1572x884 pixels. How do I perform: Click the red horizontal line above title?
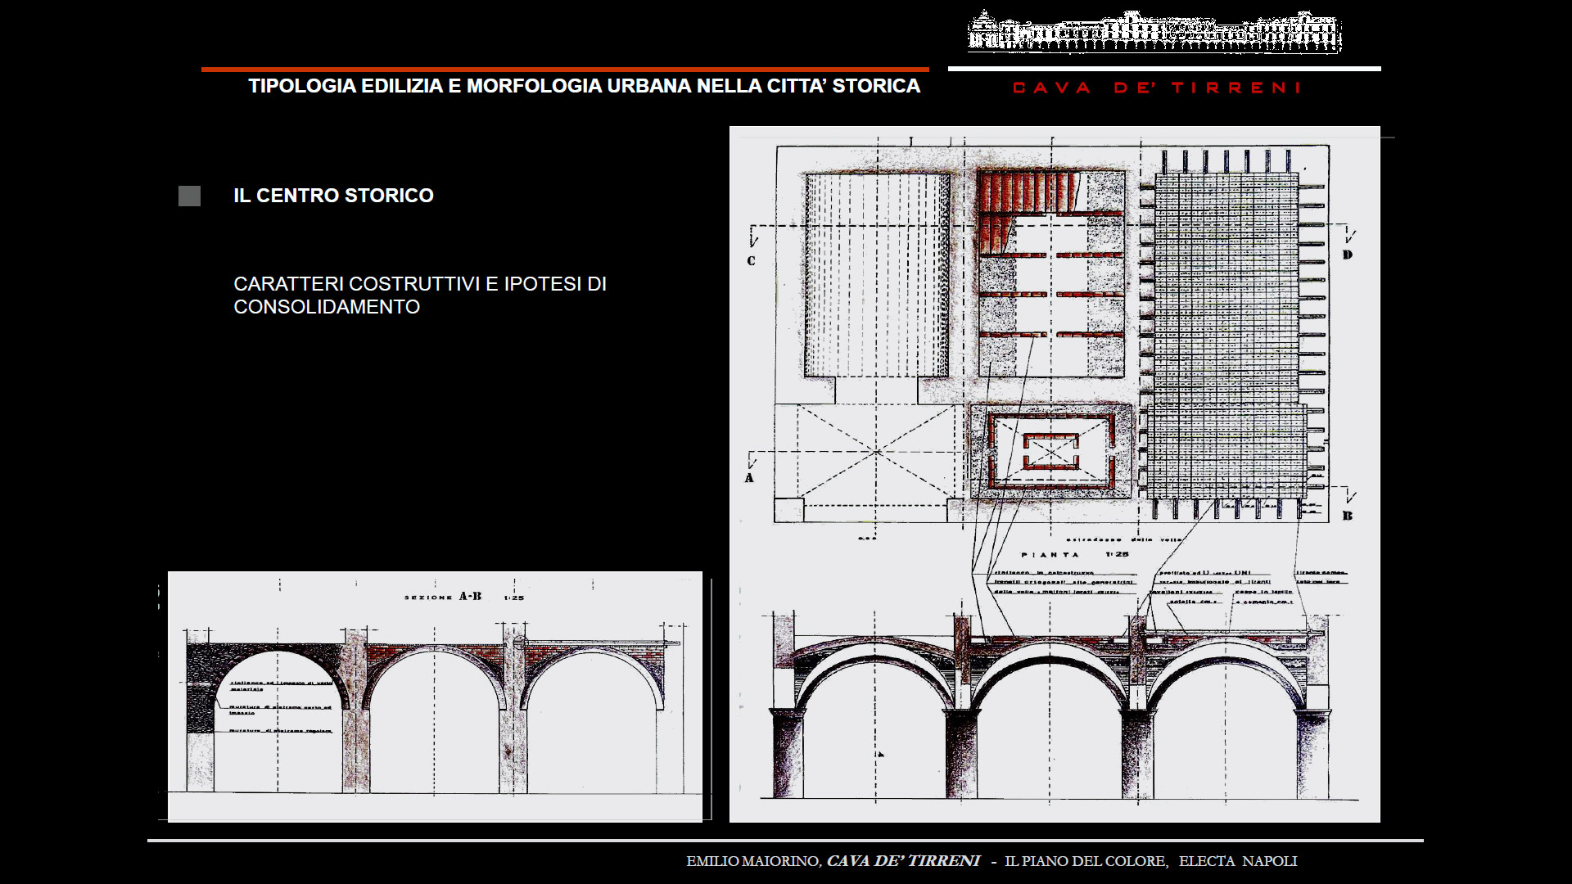pyautogui.click(x=565, y=70)
